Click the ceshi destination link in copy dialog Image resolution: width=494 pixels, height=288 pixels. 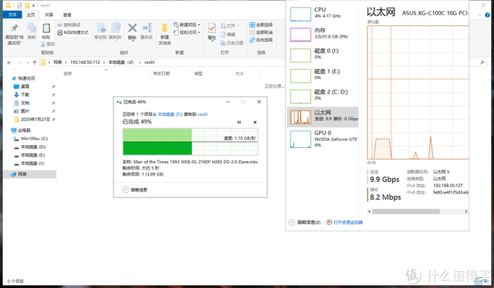203,114
